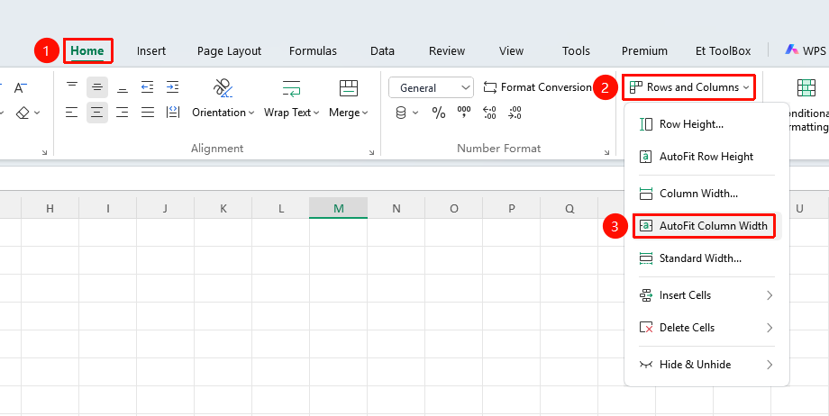Click the Wrap Text icon
829x416 pixels.
291,88
